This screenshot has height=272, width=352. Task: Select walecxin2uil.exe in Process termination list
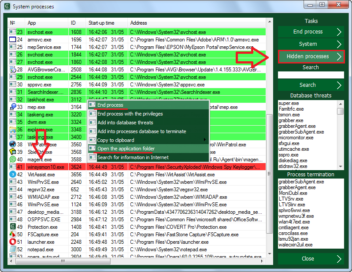[x=296, y=245]
